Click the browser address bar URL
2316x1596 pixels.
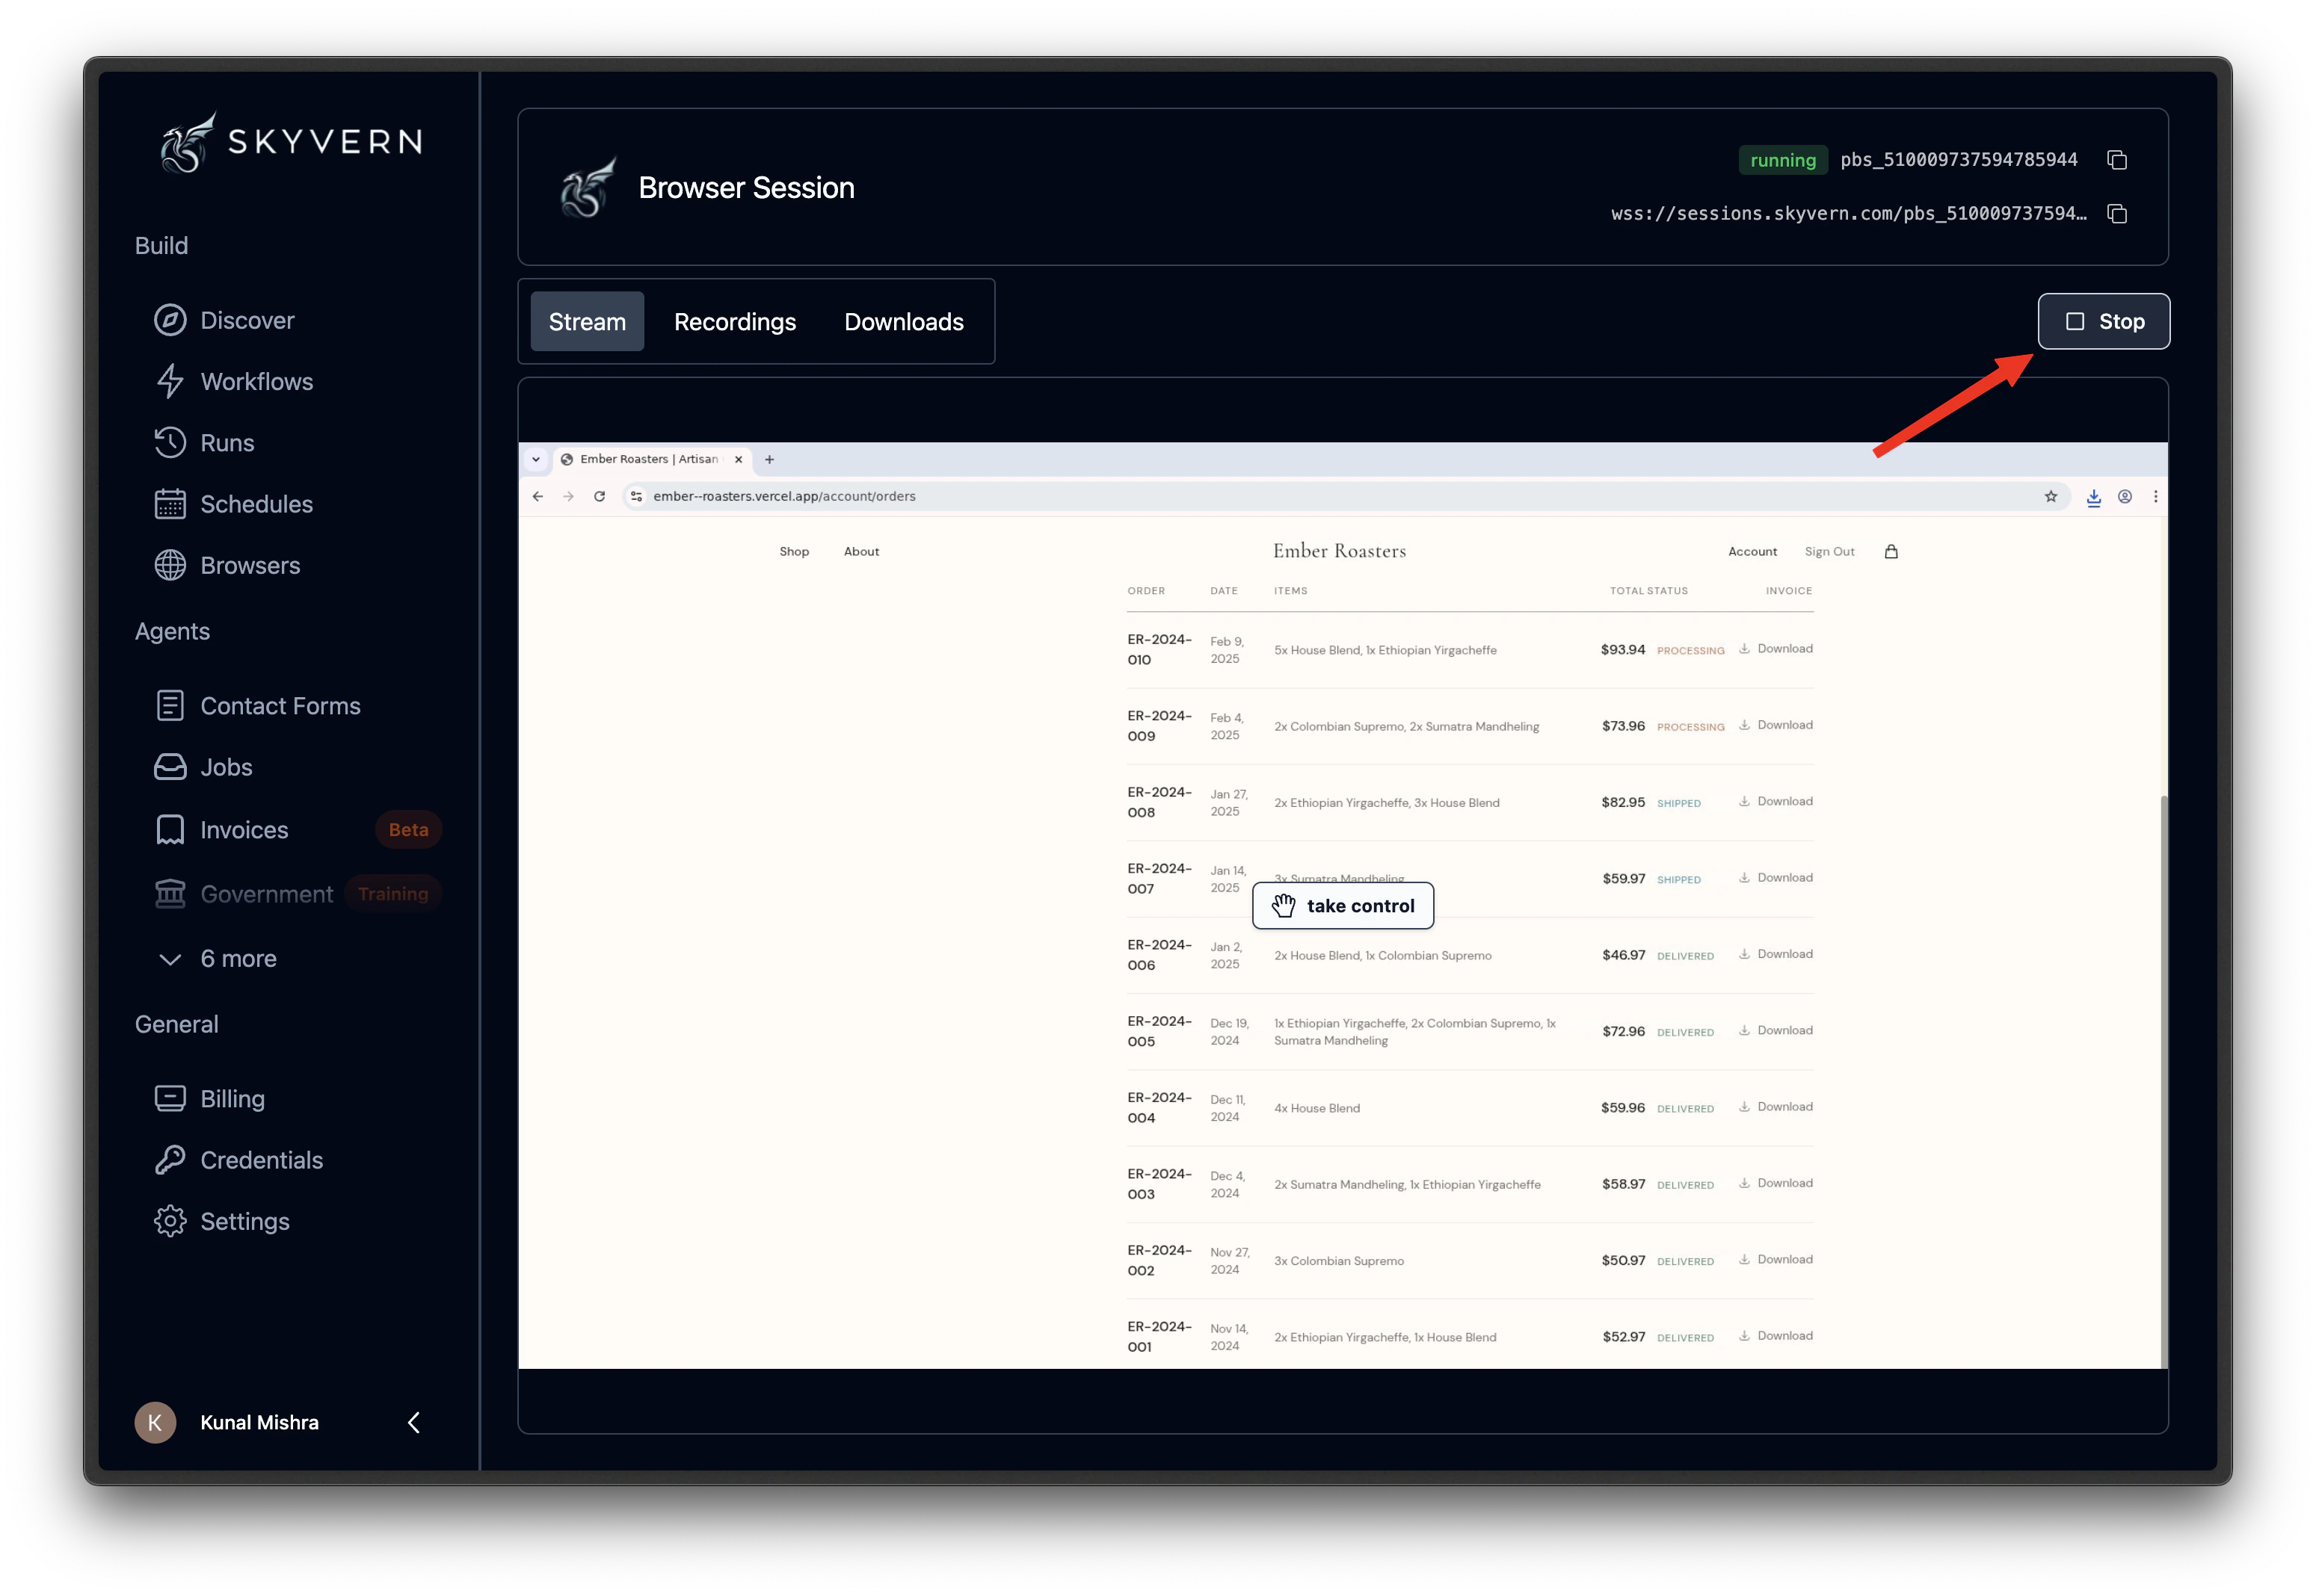(x=784, y=497)
